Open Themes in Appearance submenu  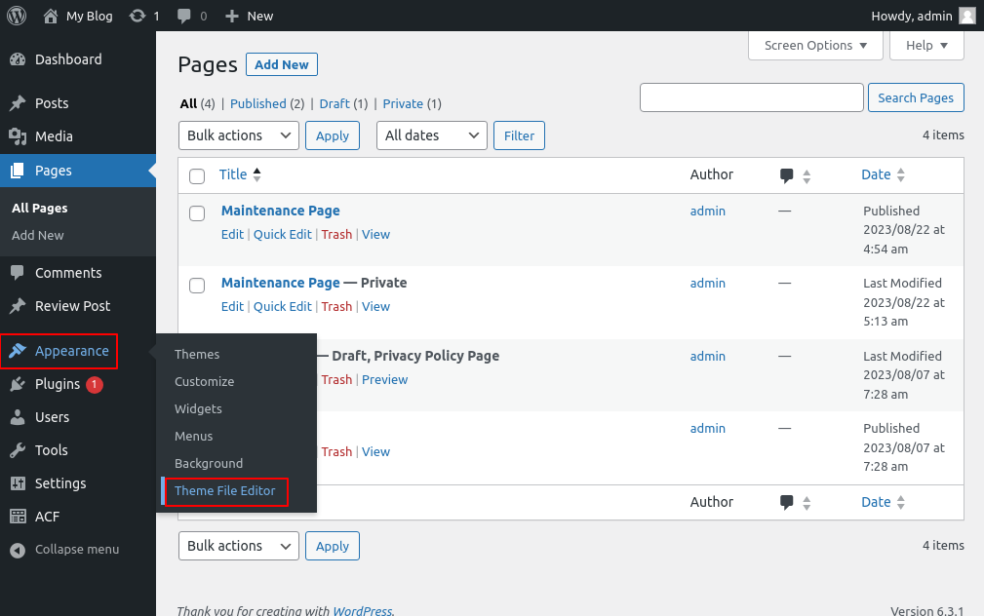pos(197,355)
